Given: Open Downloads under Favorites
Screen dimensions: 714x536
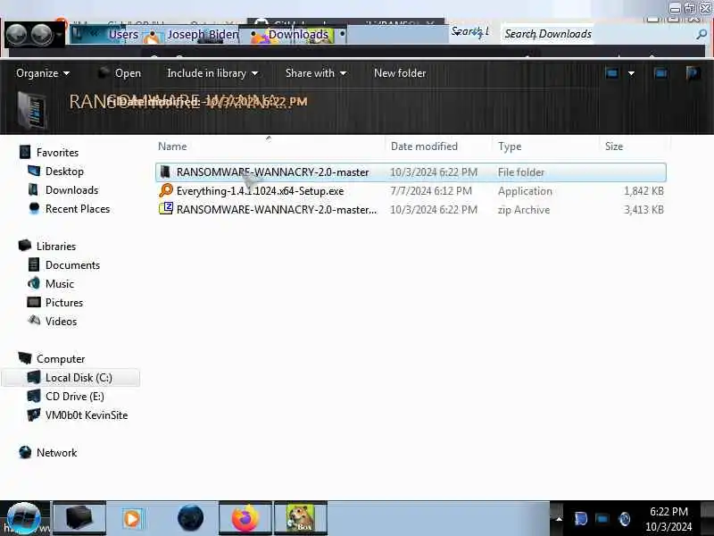Looking at the screenshot, I should tap(71, 190).
